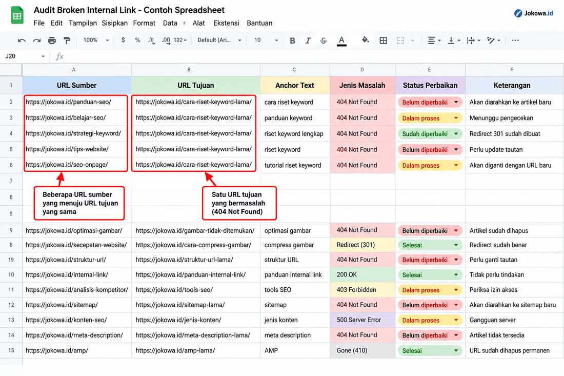The width and height of the screenshot is (564, 376).
Task: Open the Bantuan menu
Action: [259, 23]
